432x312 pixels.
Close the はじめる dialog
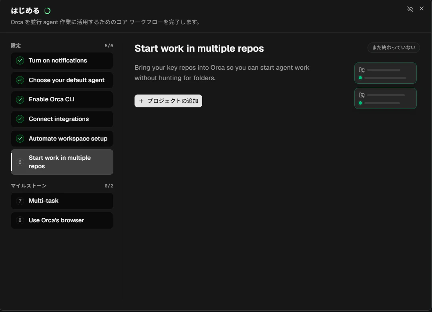click(x=422, y=8)
